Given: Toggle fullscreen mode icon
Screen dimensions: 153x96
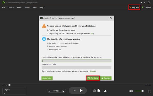Looking at the screenshot, I should pos(149,91).
